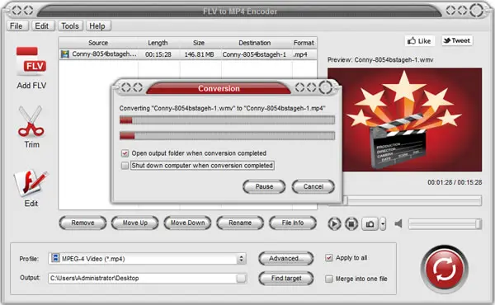
Task: Pause the conversion
Action: [x=264, y=187]
